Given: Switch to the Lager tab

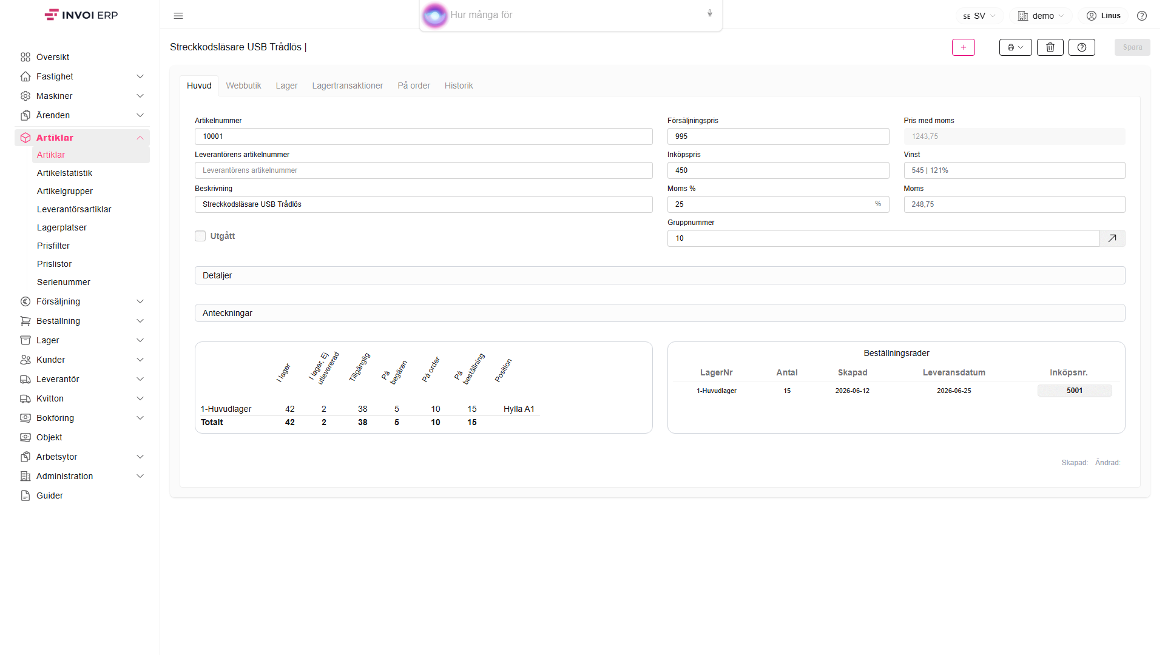Looking at the screenshot, I should (x=286, y=86).
